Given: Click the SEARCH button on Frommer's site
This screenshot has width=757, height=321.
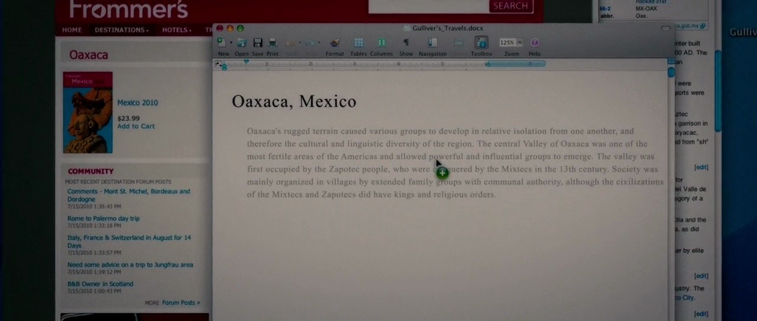Looking at the screenshot, I should 510,6.
